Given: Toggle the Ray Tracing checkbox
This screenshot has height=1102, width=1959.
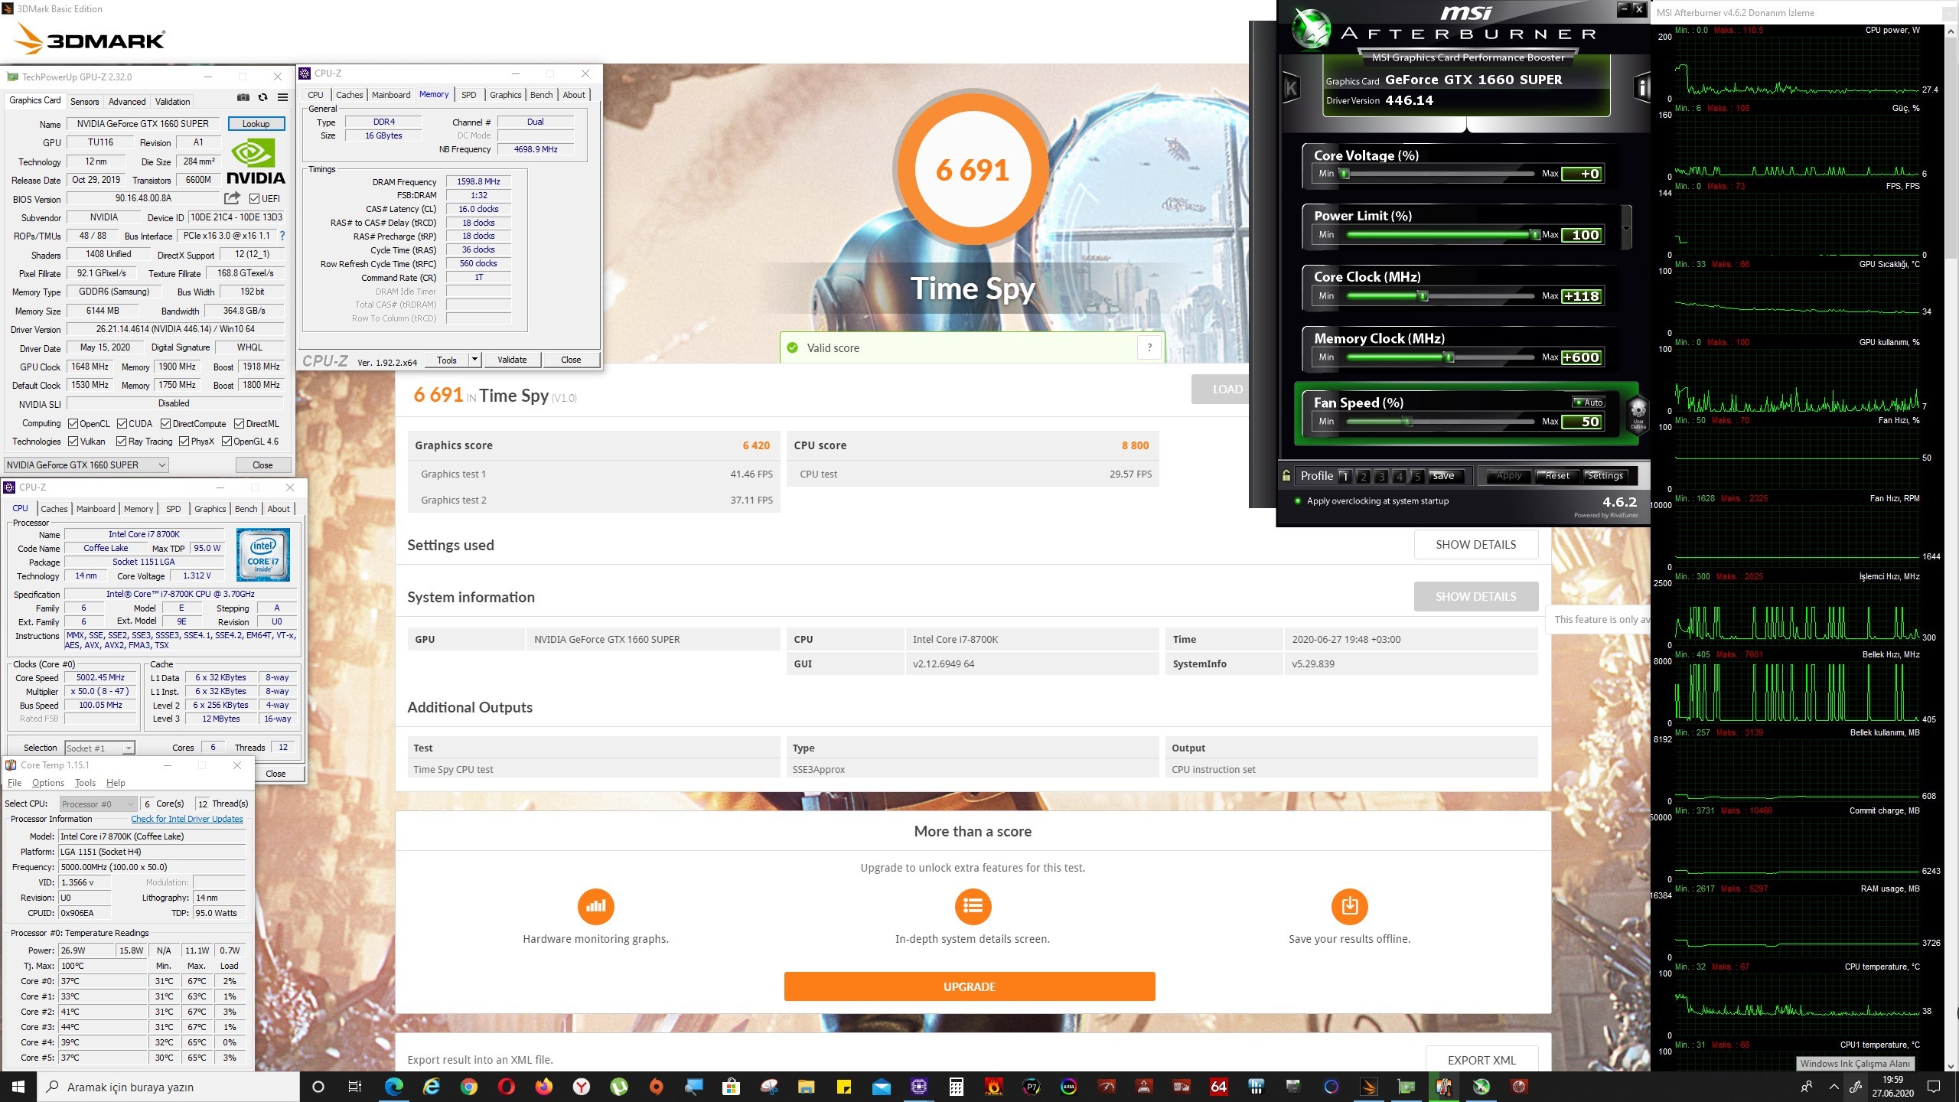Looking at the screenshot, I should pyautogui.click(x=121, y=442).
